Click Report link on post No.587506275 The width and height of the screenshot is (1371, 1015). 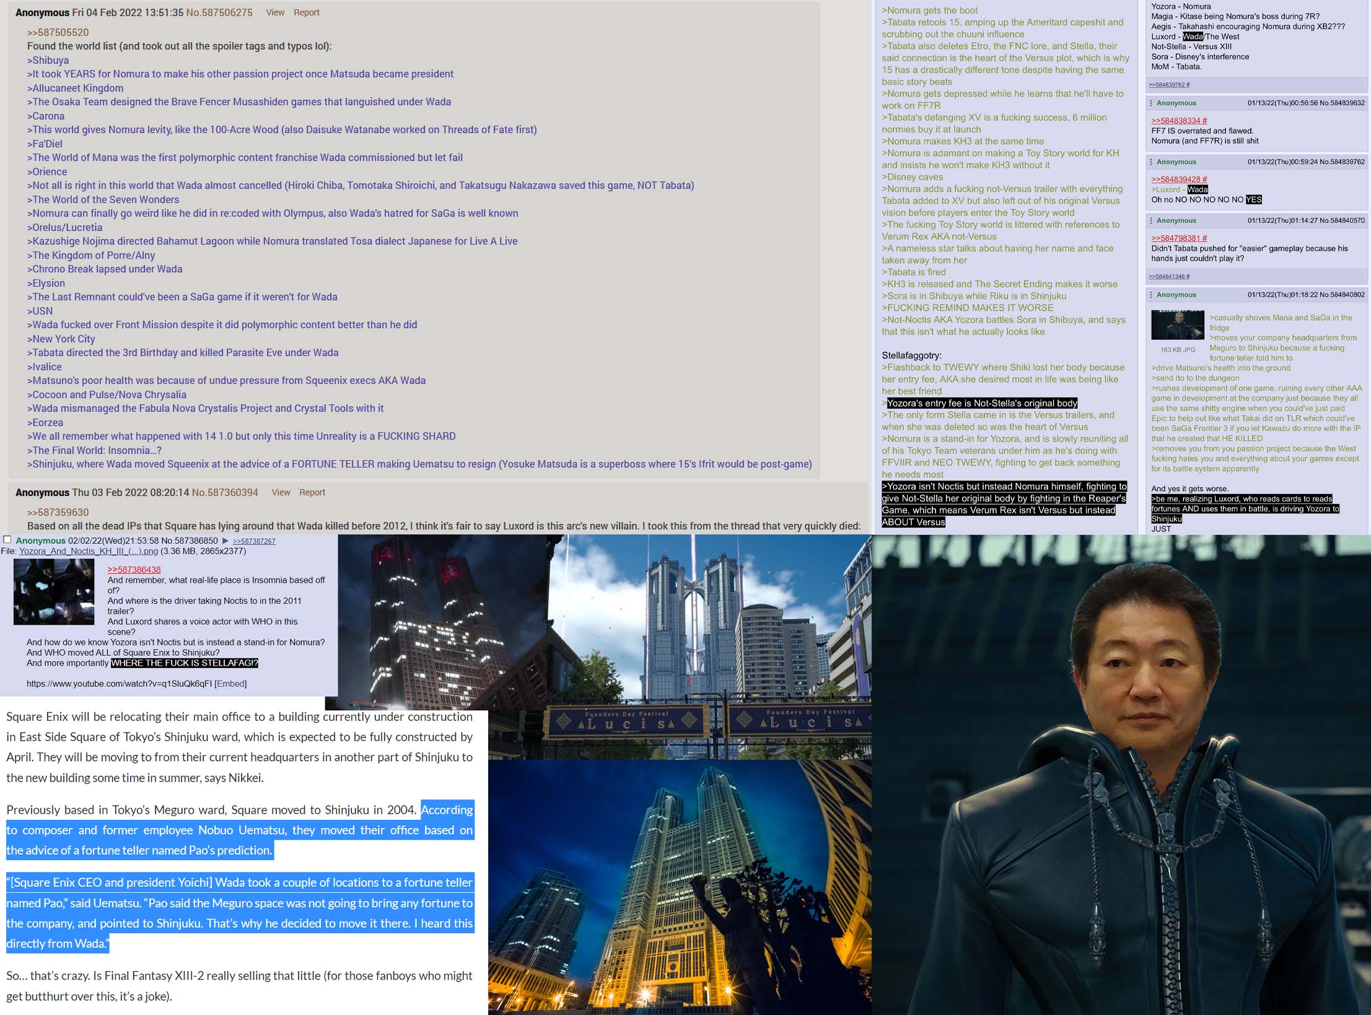pyautogui.click(x=307, y=12)
